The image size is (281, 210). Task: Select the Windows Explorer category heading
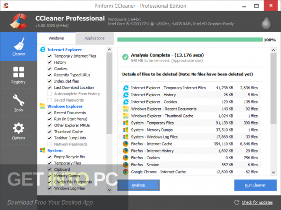click(65, 106)
